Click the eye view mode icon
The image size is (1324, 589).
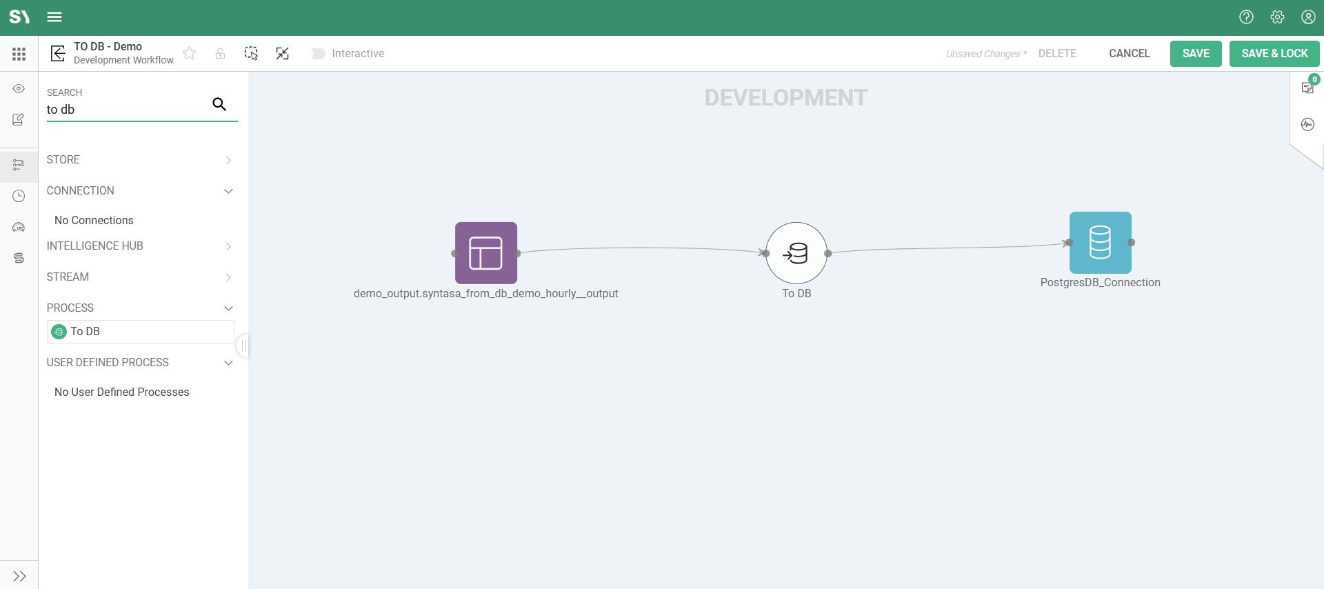pyautogui.click(x=19, y=89)
